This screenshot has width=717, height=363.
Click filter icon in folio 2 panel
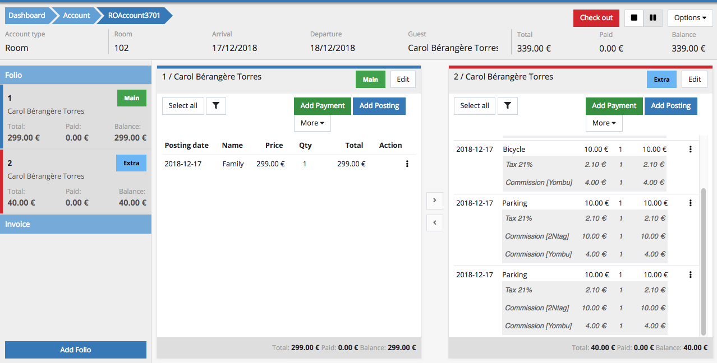[x=508, y=106]
